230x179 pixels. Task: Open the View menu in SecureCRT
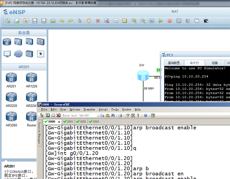click(63, 109)
